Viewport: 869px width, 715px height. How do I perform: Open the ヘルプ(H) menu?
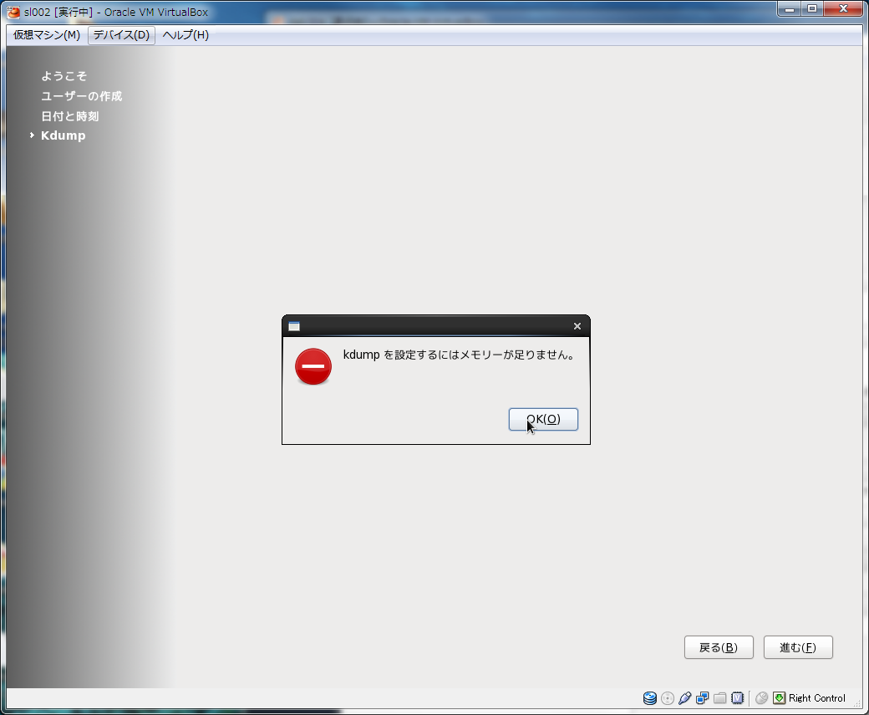click(x=185, y=35)
